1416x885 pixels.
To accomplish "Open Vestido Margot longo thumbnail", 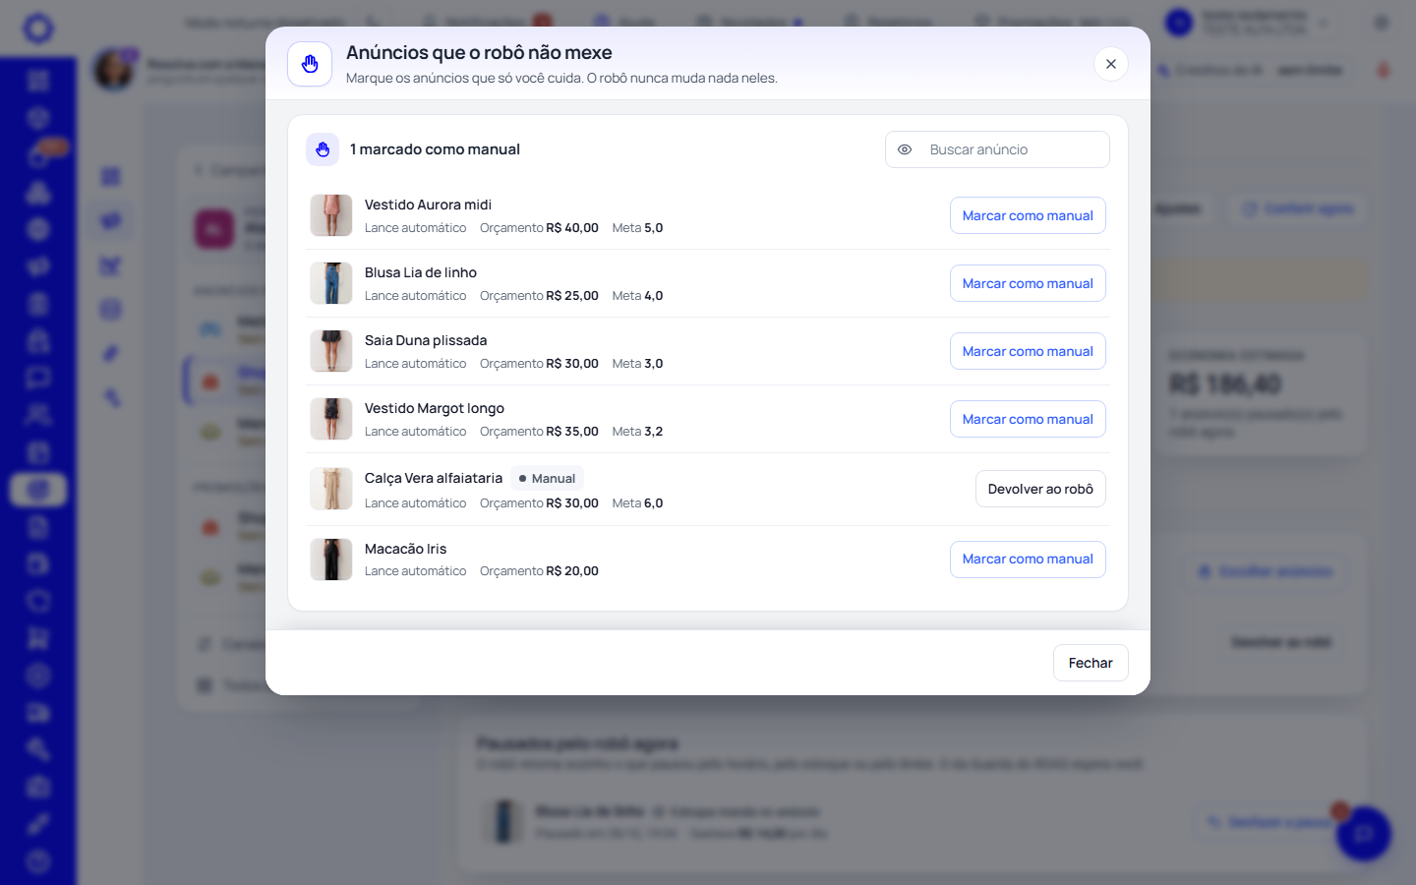I will pos(331,419).
